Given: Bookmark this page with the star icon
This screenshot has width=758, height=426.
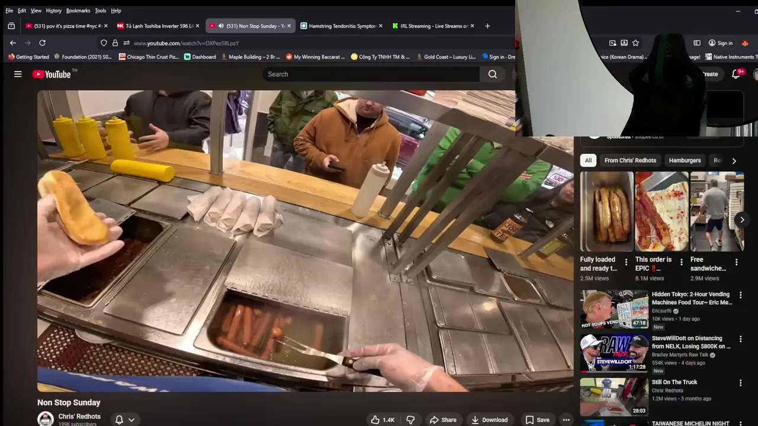Looking at the screenshot, I should tap(635, 43).
